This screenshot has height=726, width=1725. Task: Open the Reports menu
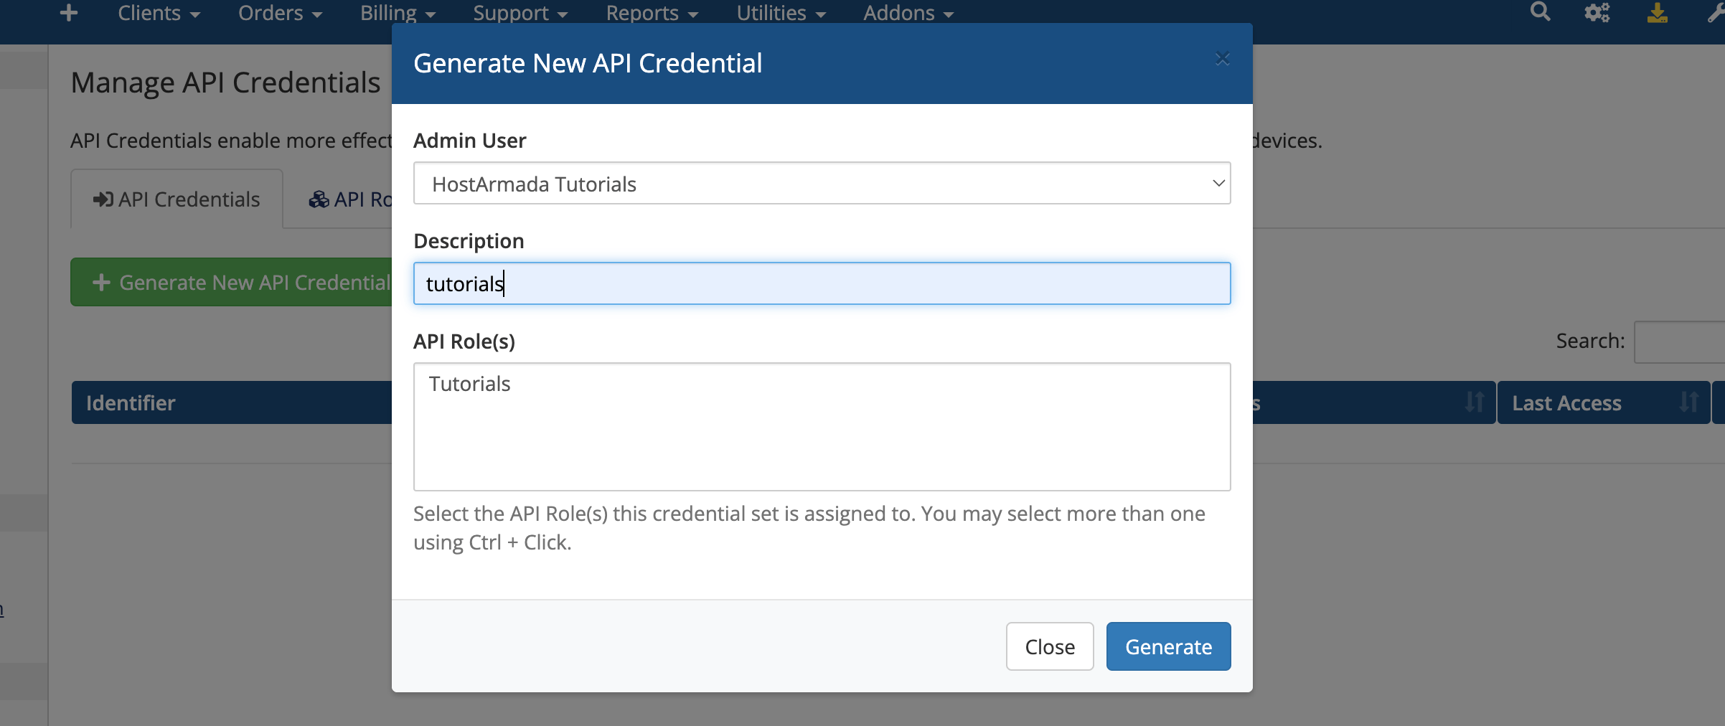point(652,13)
